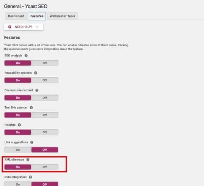The image size is (204, 186).
Task: Click the 'Text link counter' label
Action: pos(16,107)
